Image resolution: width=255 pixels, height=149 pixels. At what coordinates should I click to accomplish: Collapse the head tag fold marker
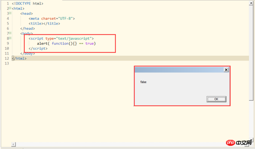(x=10, y=13)
